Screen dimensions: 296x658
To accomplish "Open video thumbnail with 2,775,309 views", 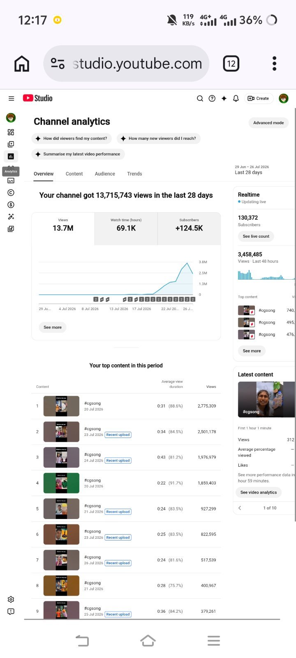I will (61, 406).
